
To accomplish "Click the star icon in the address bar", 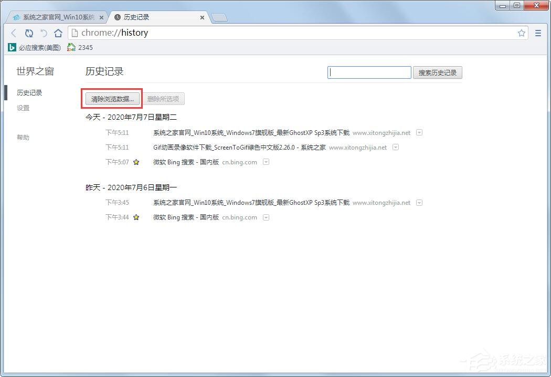I will (x=522, y=33).
